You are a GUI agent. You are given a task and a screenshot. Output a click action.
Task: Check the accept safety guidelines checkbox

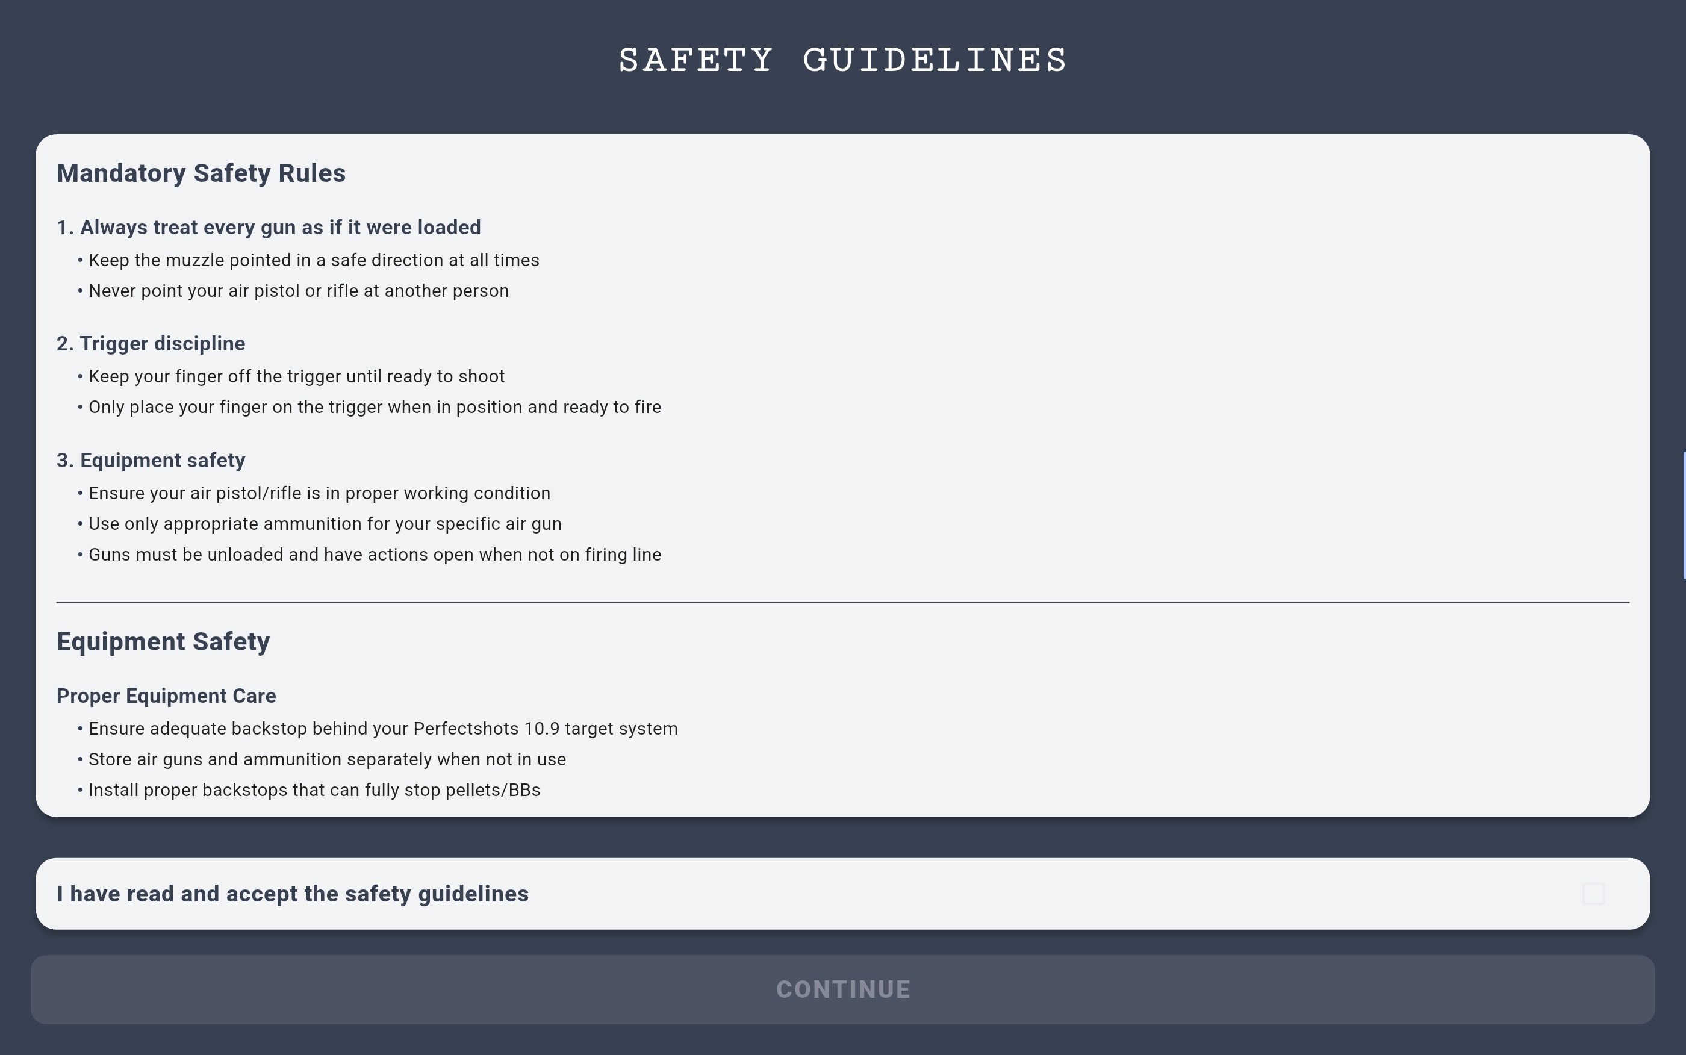(x=1593, y=894)
